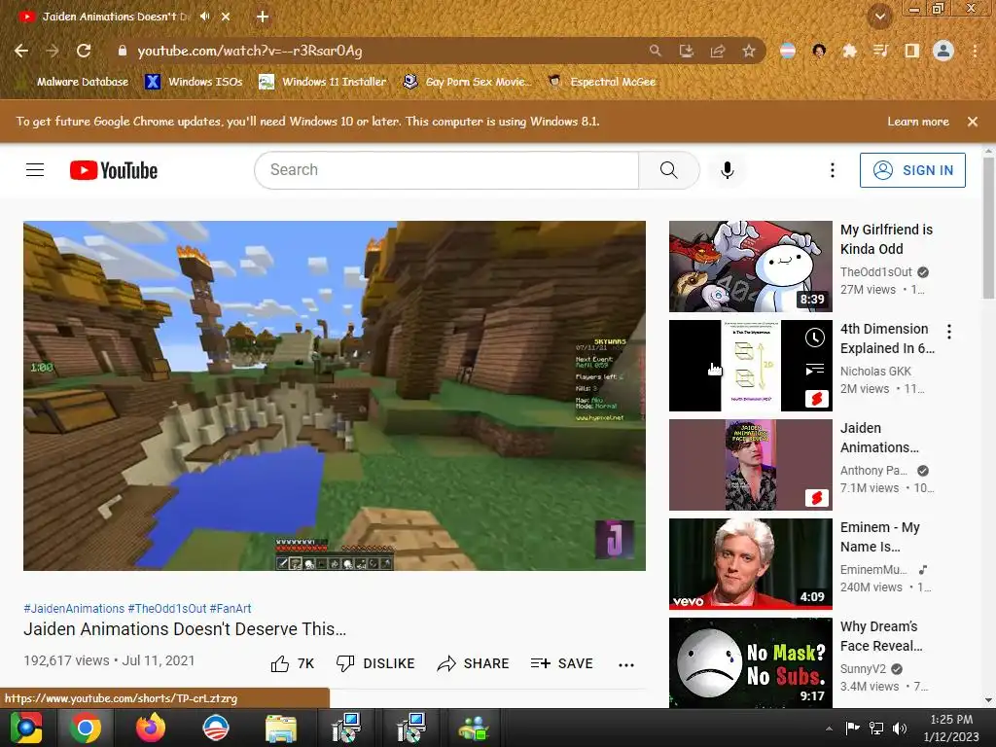Open My Girlfriend is Kinda Odd thumbnail
Viewport: 996px width, 747px height.
coord(750,267)
